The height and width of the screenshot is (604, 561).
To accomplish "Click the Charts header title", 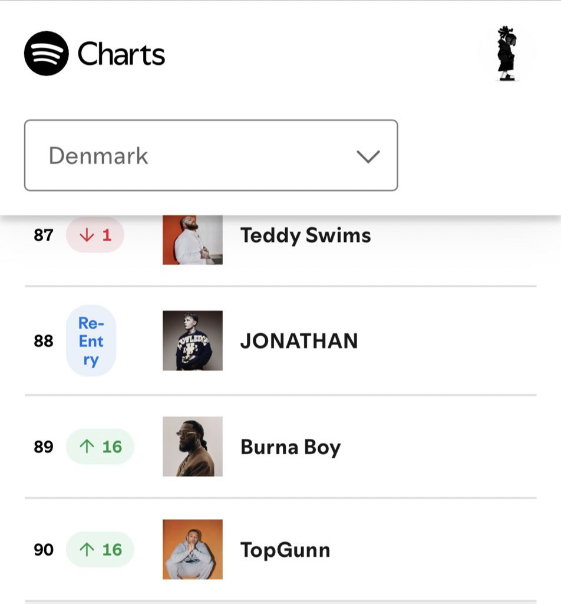I will pyautogui.click(x=121, y=54).
